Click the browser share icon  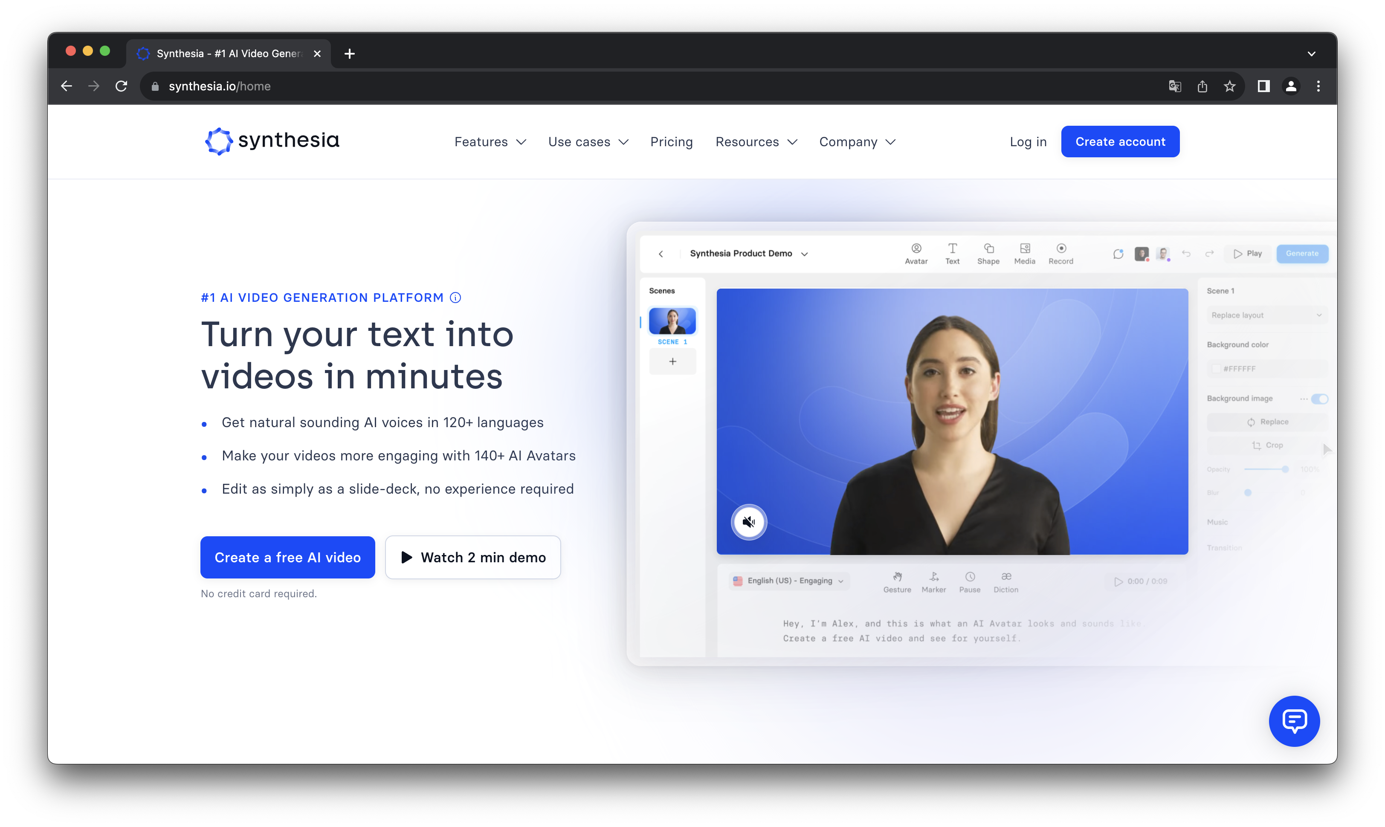[x=1202, y=87]
